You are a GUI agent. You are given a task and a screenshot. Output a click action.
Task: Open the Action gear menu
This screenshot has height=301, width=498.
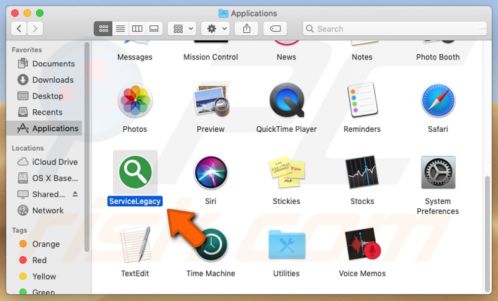click(215, 29)
